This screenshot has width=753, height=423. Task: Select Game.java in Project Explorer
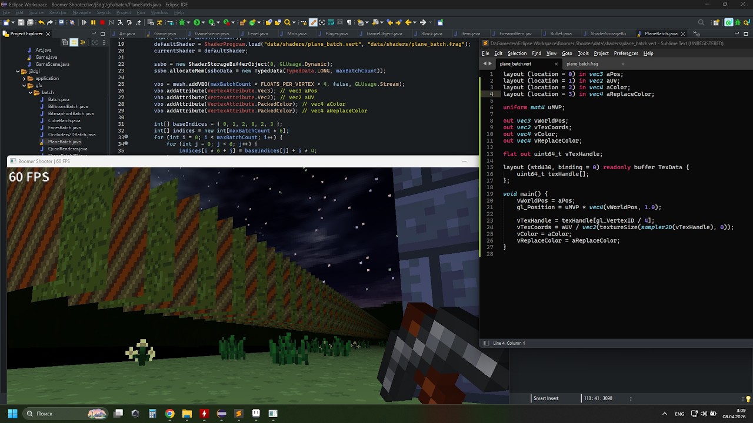(x=46, y=57)
